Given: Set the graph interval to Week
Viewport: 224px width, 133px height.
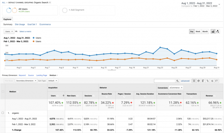Looking at the screenshot, I should [x=198, y=31].
